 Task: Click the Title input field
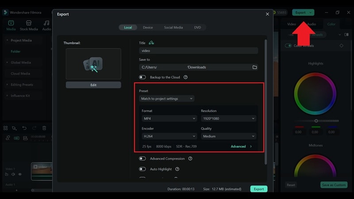(x=198, y=50)
